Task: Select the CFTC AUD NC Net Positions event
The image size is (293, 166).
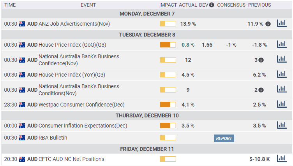Action: pyautogui.click(x=71, y=159)
